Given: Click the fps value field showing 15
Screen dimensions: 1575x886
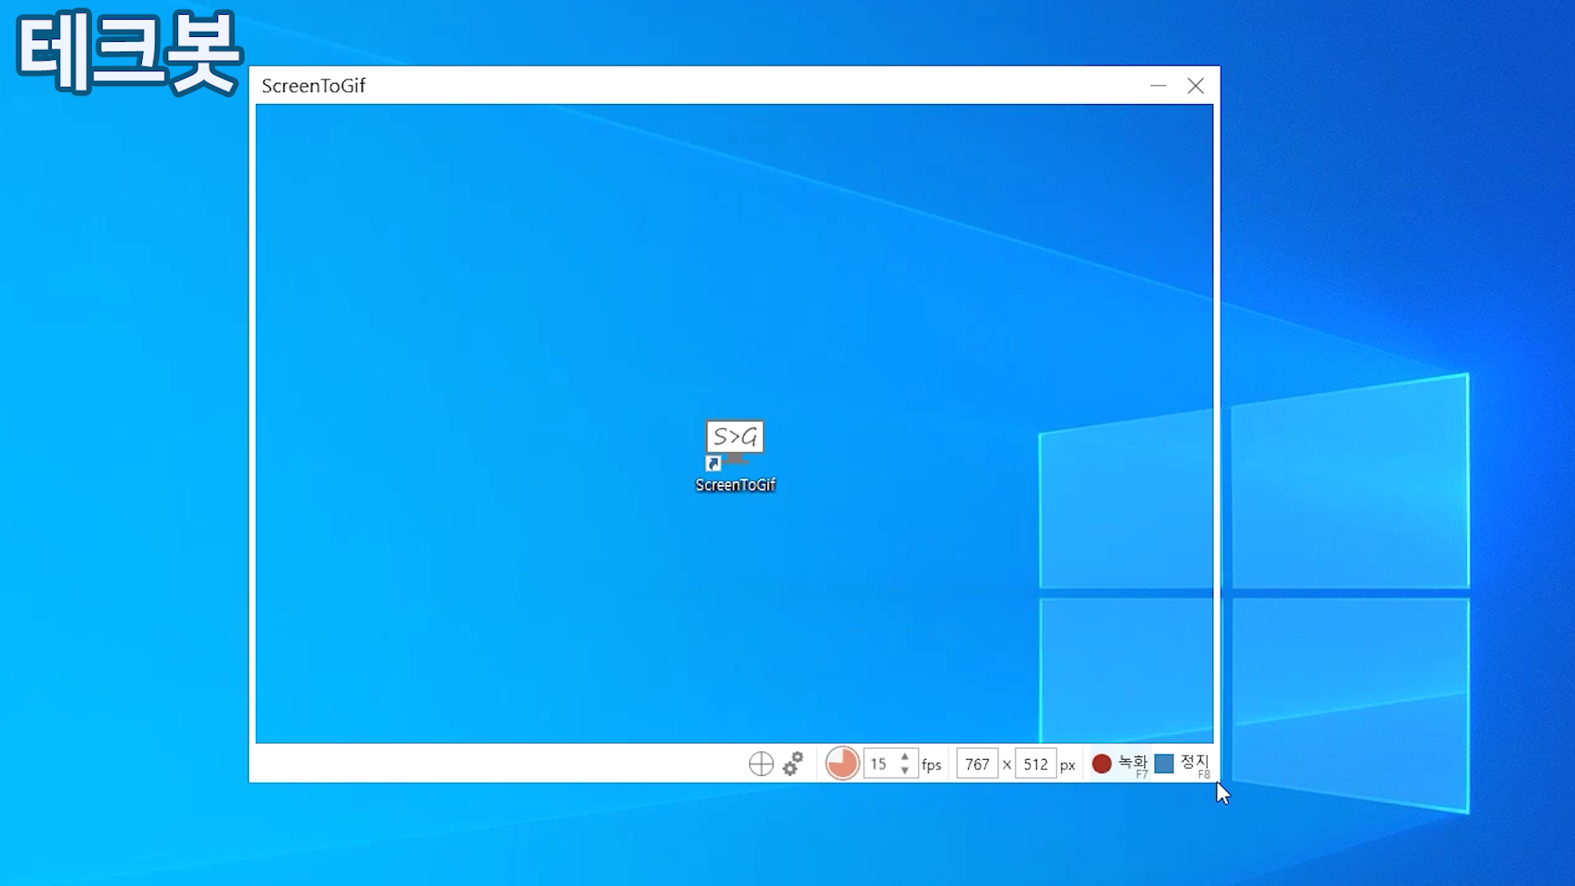Looking at the screenshot, I should [x=879, y=764].
